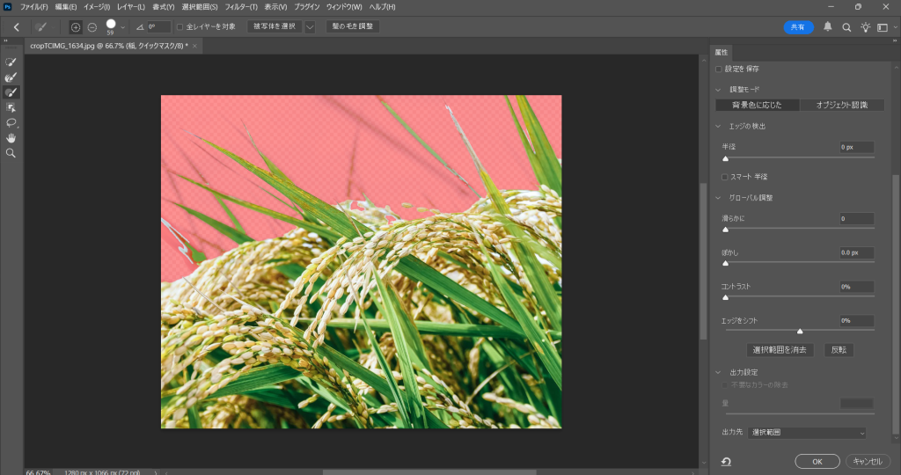Click the subtract from selection icon
The image size is (901, 475).
[x=92, y=27]
